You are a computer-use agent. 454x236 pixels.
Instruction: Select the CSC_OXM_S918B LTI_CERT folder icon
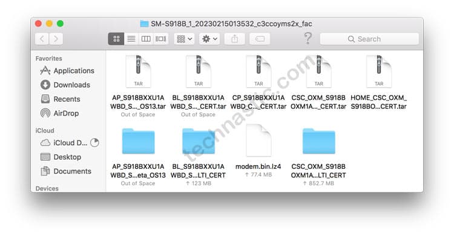319,141
